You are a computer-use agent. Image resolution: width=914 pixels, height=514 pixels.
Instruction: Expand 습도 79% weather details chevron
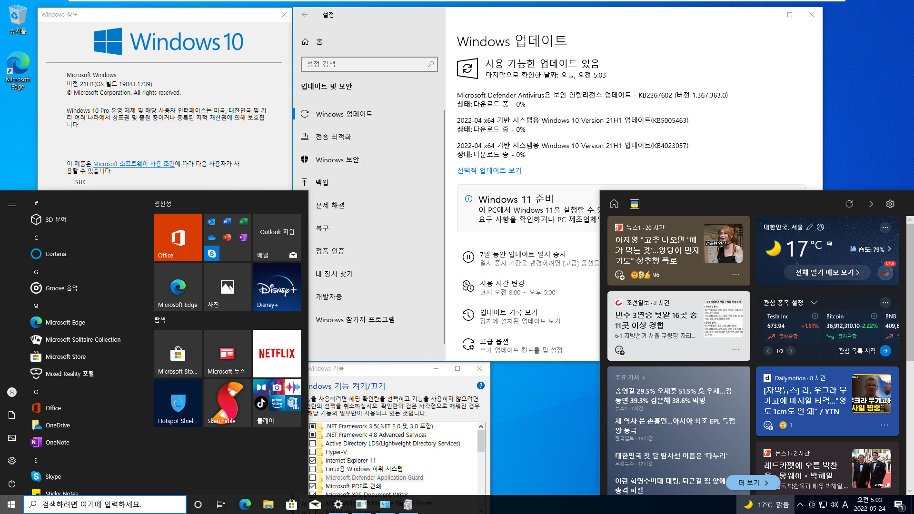889,249
